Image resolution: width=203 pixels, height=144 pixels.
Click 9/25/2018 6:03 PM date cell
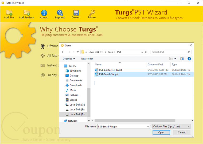pos(157,74)
